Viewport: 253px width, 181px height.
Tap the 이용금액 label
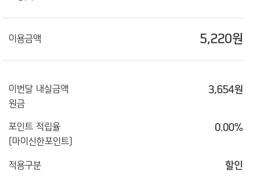[25, 39]
